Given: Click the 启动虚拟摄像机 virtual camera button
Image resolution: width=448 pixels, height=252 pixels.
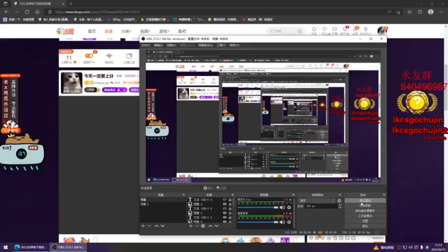Looking at the screenshot, I should [x=365, y=211].
